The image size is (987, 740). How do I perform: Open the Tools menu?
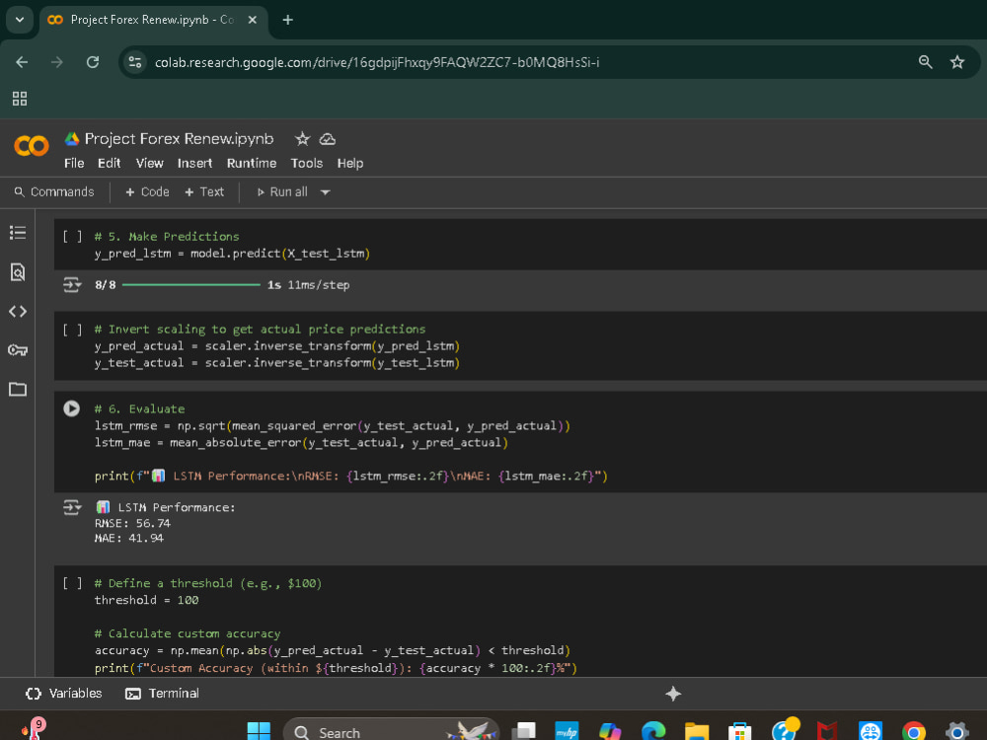307,163
